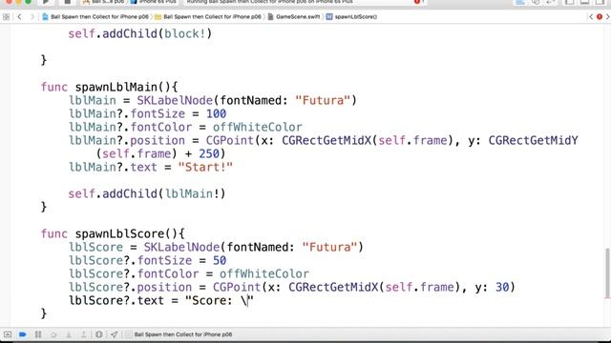Click 'lblScore?.position' in the code
This screenshot has height=343, width=611.
click(130, 288)
